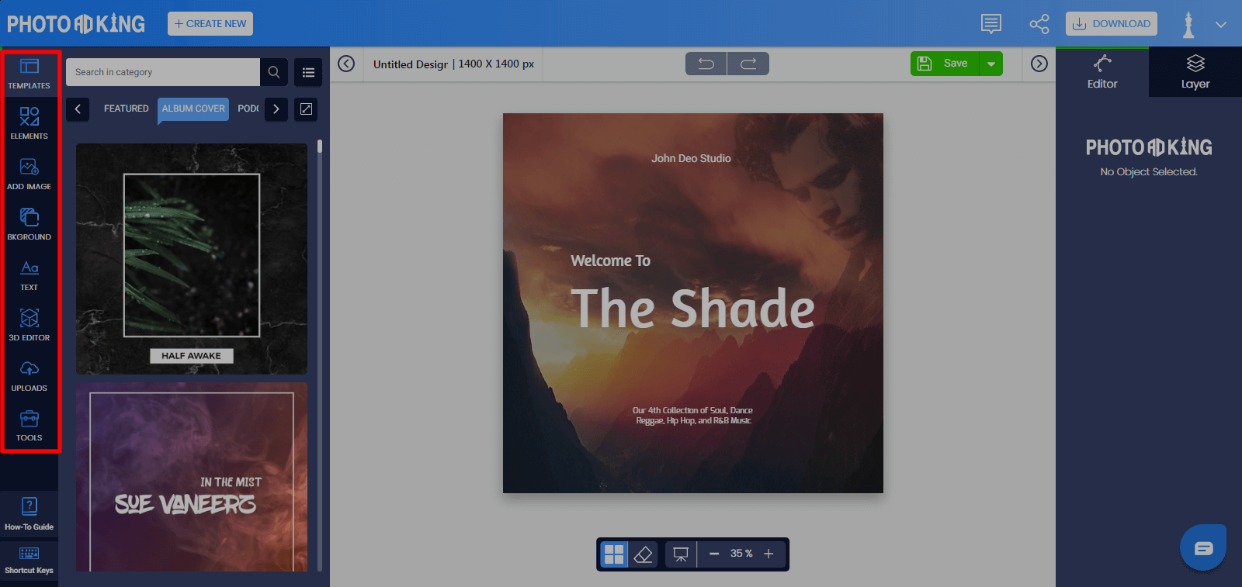Click the undo arrow button
Screen dimensions: 1242x587
point(706,64)
